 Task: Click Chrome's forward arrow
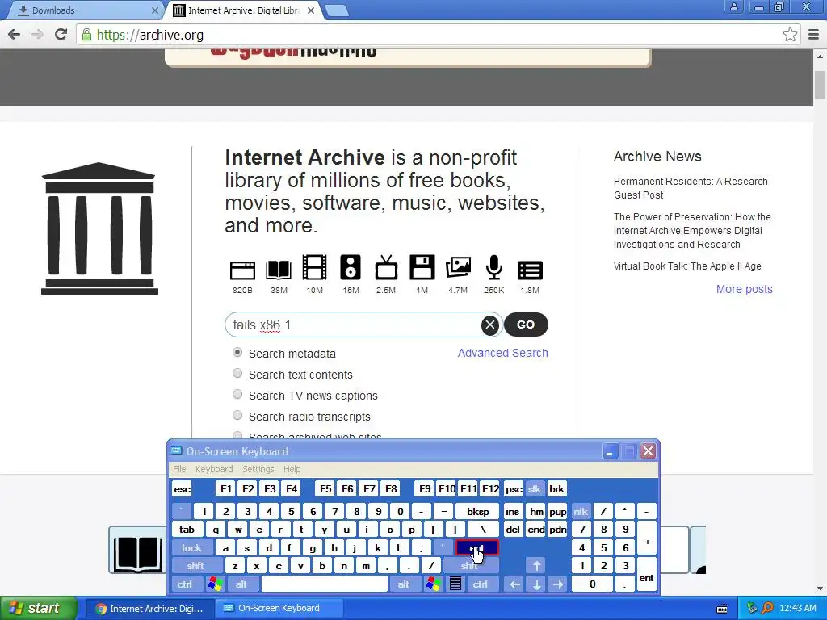(37, 35)
